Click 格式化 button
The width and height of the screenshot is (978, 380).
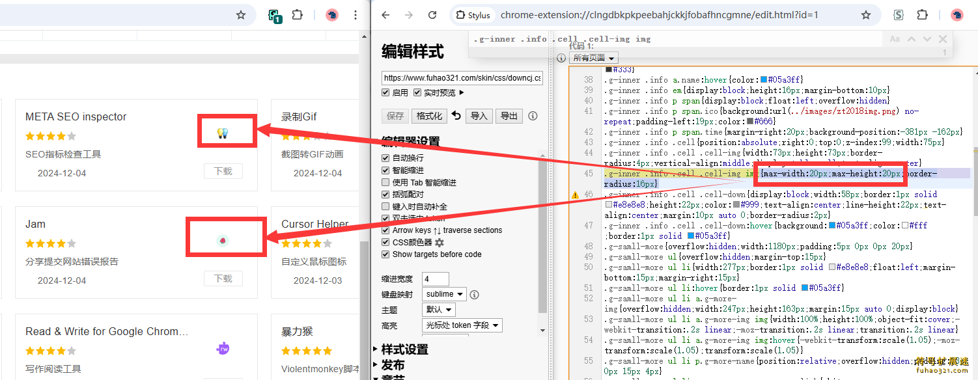(x=429, y=116)
